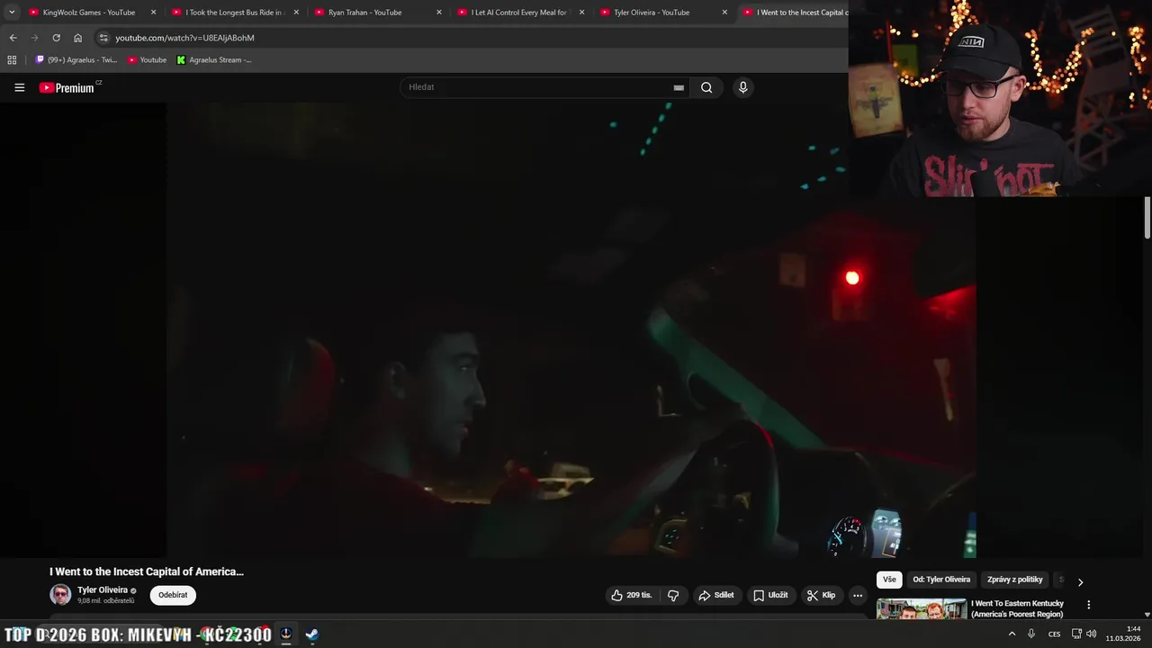Open Tyler Oliveira channel avatar
Screen dimensions: 1152x648
60,594
